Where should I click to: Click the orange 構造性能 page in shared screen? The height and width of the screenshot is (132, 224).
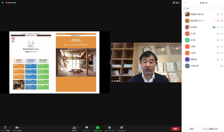[x=76, y=62]
